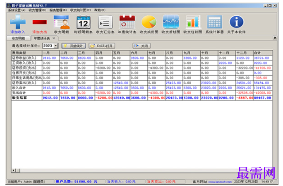Screen dimensions: 283x186
Task: Click the 24501.00 December cell
Action: (x=245, y=83)
